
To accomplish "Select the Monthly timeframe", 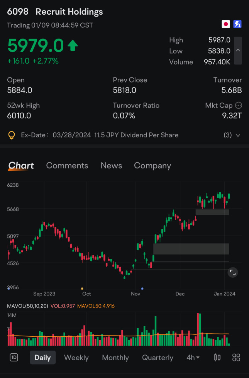I will coord(115,358).
